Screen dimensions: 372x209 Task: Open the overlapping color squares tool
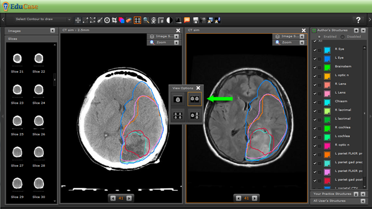(x=122, y=21)
